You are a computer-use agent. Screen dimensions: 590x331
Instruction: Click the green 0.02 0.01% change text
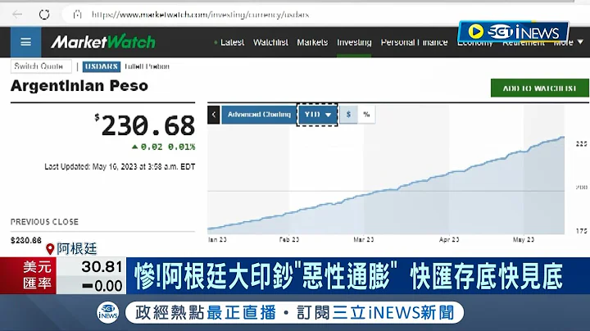click(164, 147)
